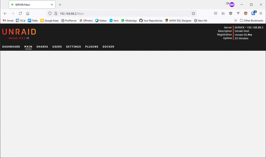Click the forward navigation arrow
Screen dimensions: 266x158
point(13,14)
